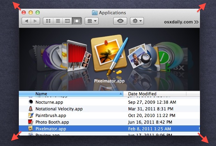Select Photo Booth cover in Cover Flow
This screenshot has height=146, width=216.
pos(78,56)
